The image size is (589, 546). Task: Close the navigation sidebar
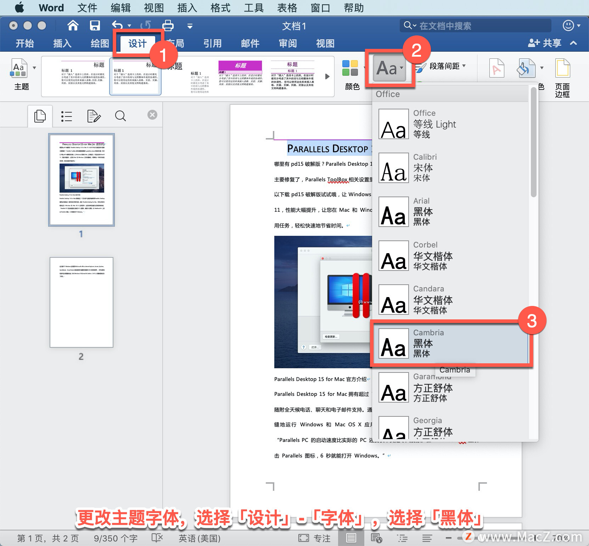tap(152, 115)
